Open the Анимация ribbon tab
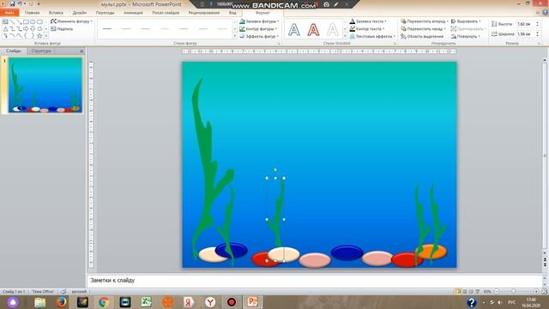 pyautogui.click(x=133, y=13)
